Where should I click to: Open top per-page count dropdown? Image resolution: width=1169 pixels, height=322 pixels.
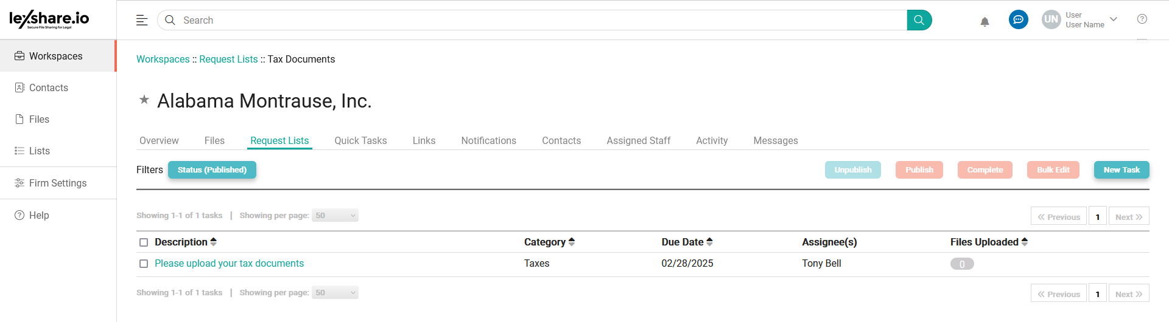[x=335, y=216]
